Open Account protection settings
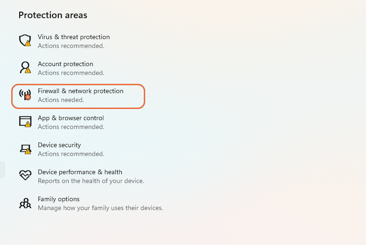 [x=65, y=64]
